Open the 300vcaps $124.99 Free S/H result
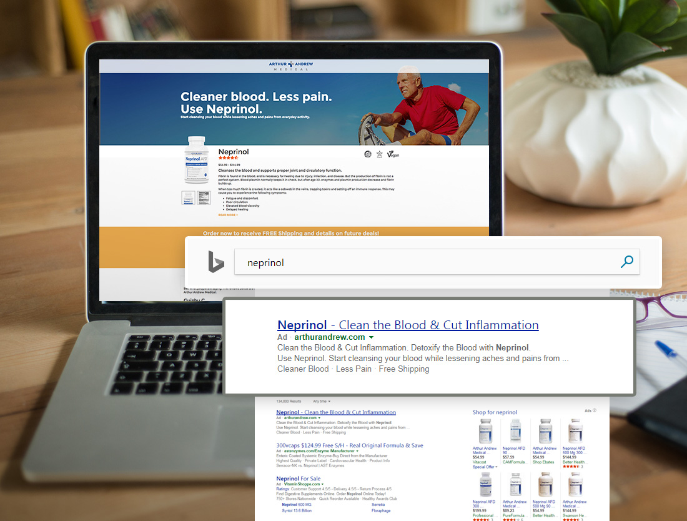 [x=350, y=445]
